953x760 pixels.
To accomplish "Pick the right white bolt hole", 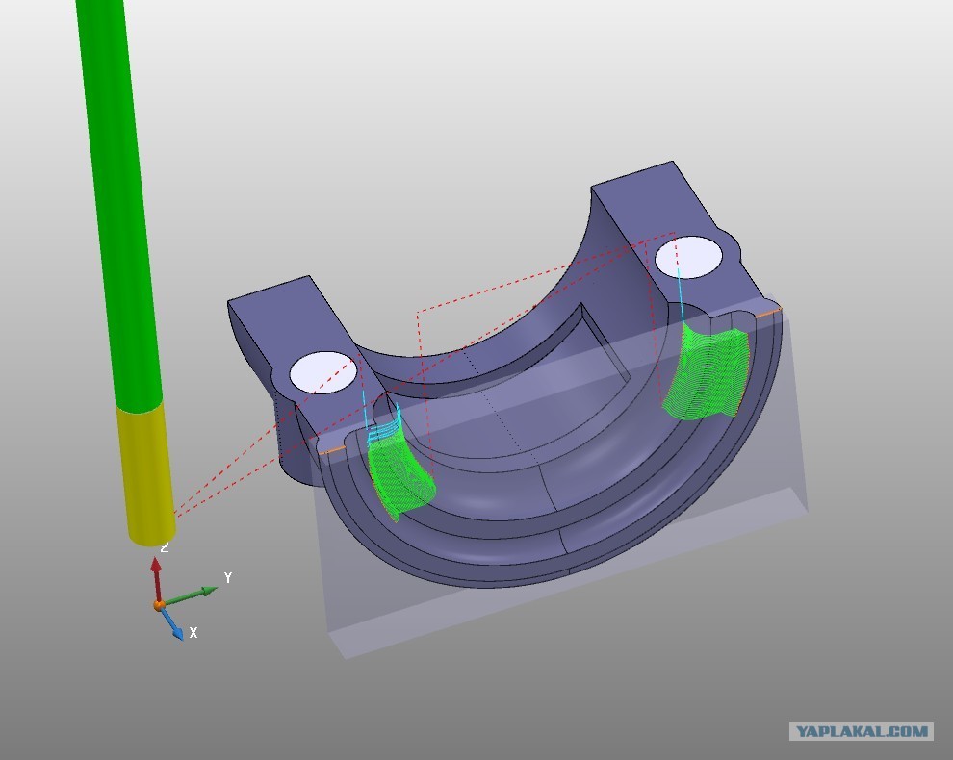I will (688, 258).
